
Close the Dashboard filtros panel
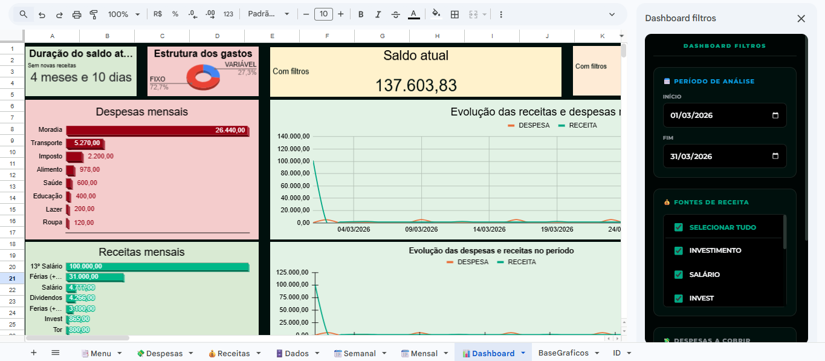pyautogui.click(x=801, y=18)
